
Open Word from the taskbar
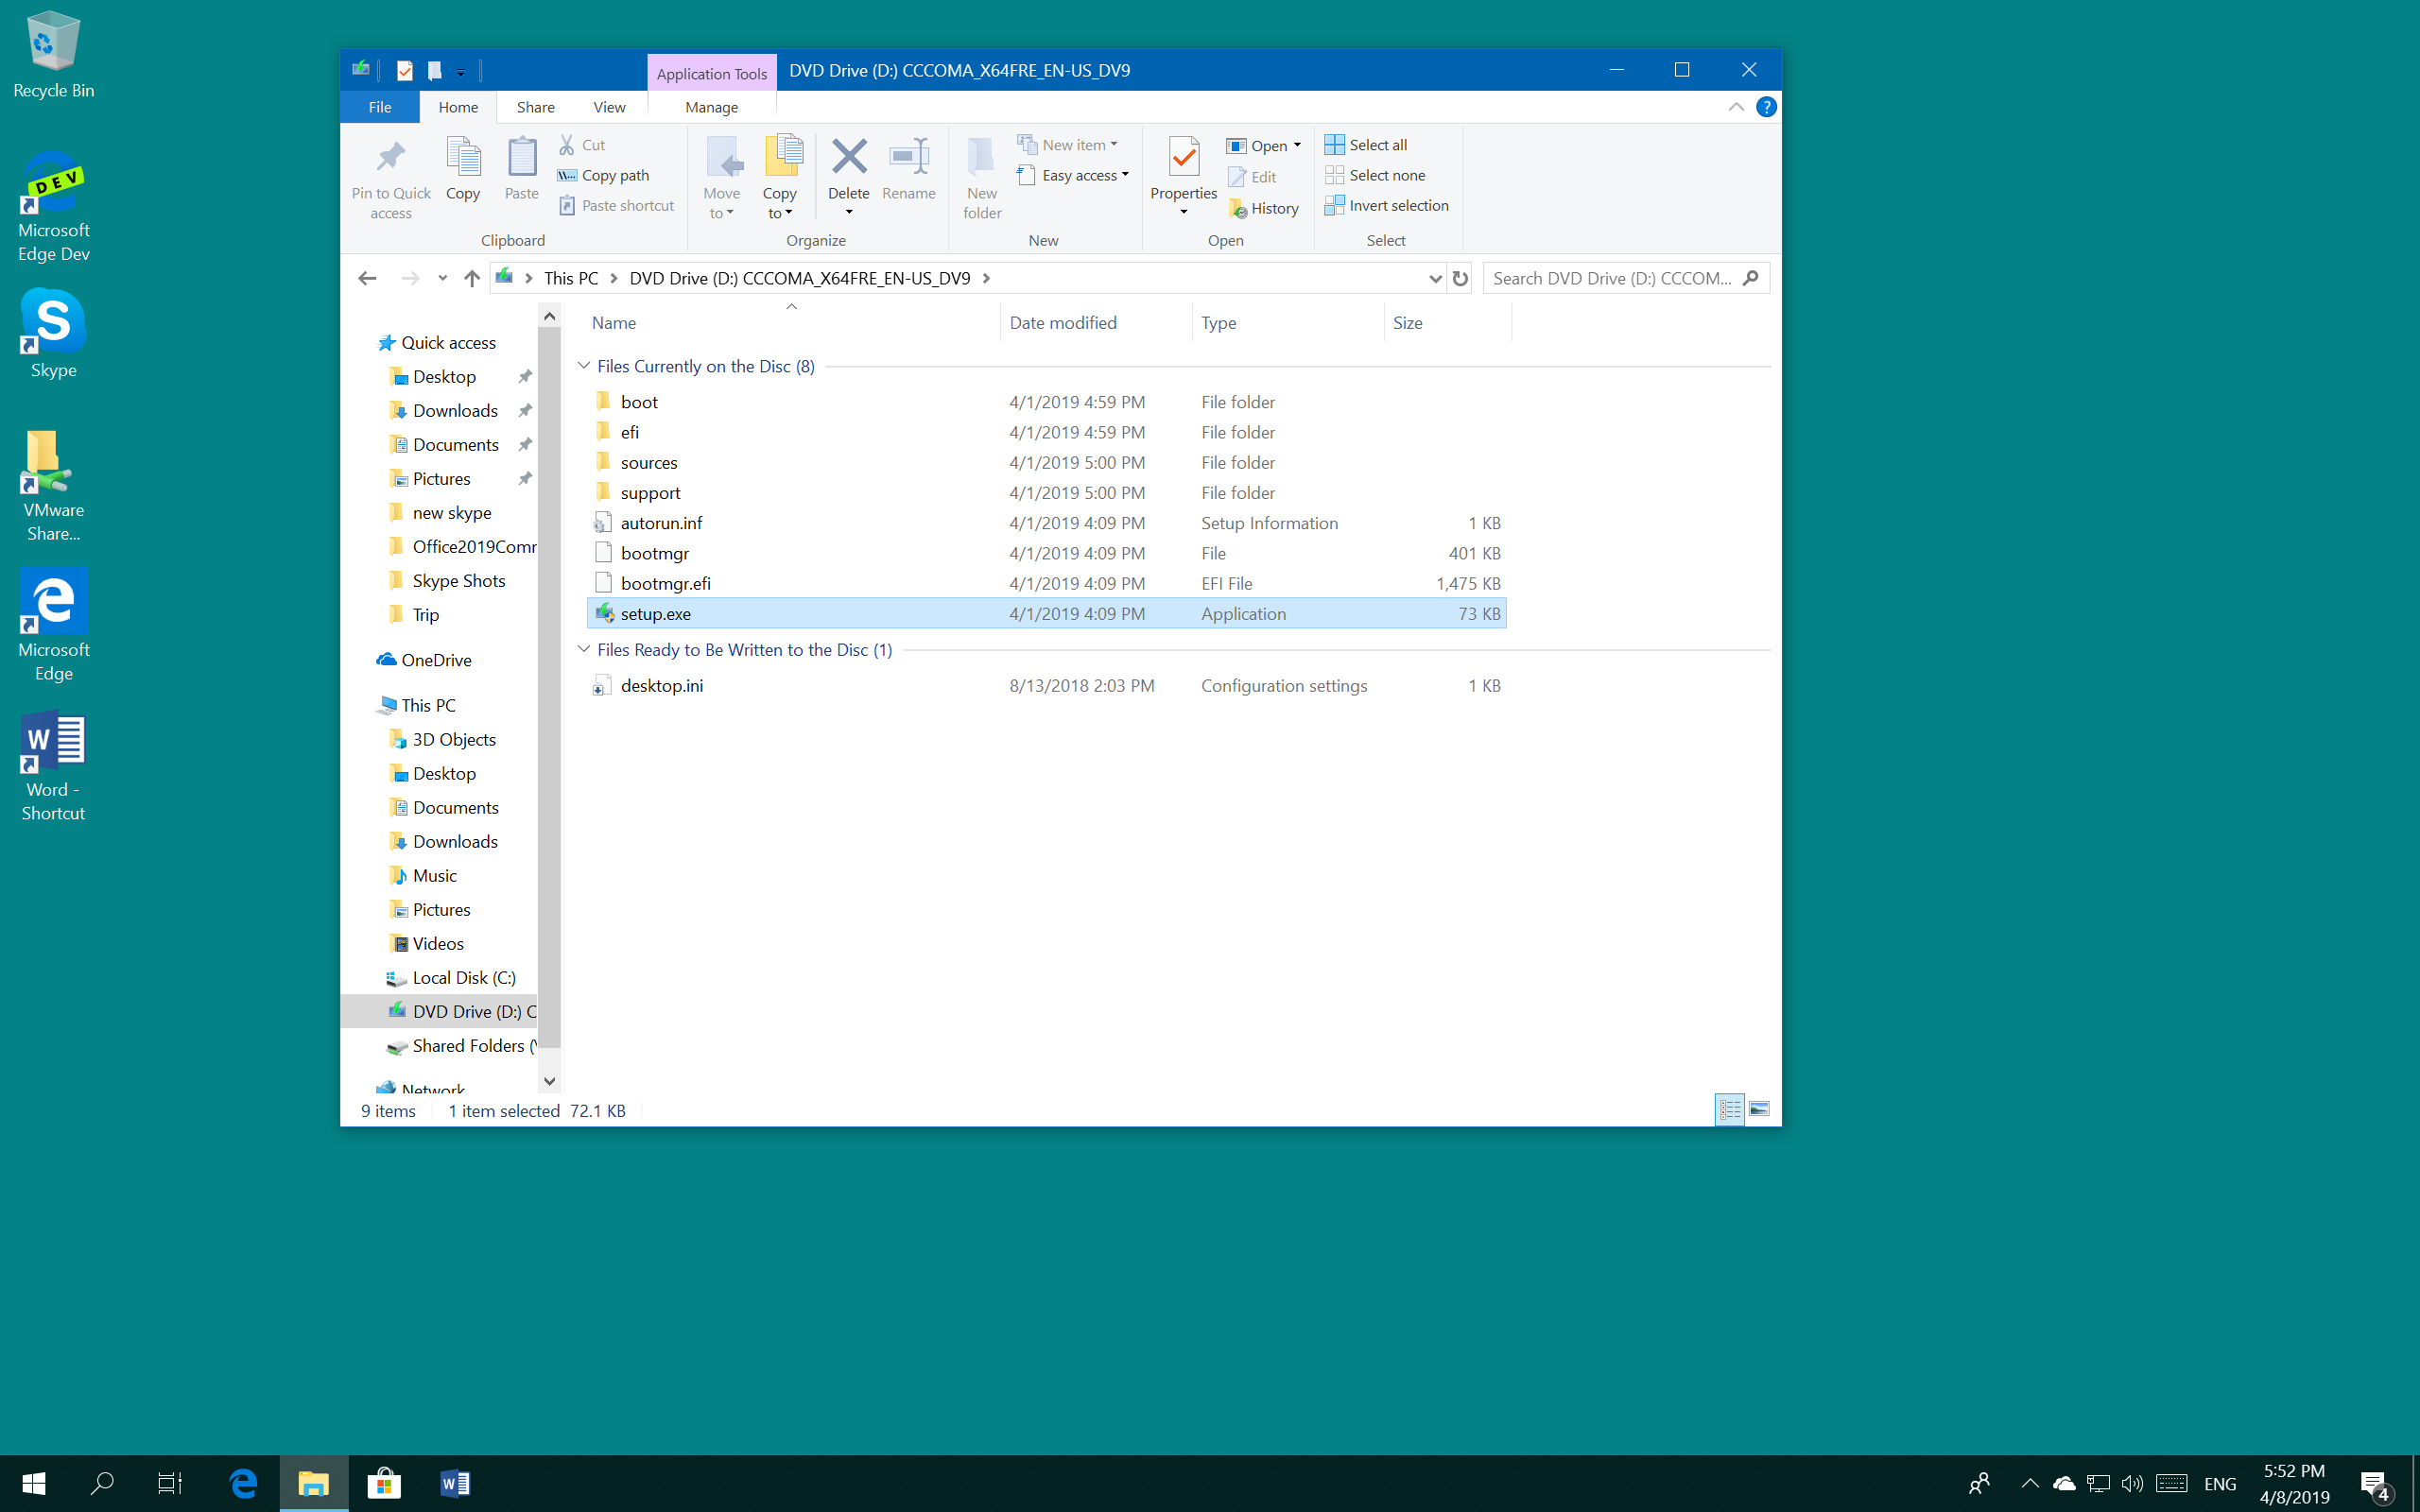454,1483
